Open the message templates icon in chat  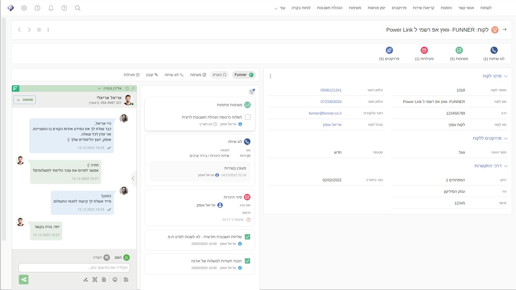126,280
